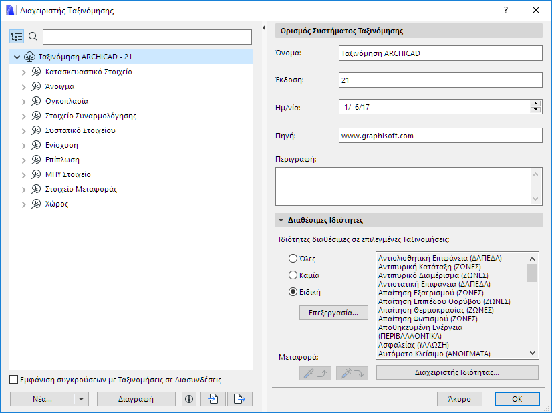Image resolution: width=552 pixels, height=413 pixels.
Task: Expand the Επίπλωση node
Action: pos(23,160)
